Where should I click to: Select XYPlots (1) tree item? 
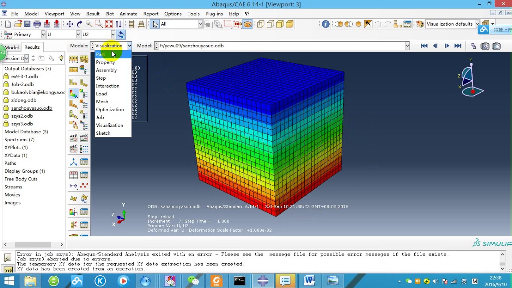[16, 148]
